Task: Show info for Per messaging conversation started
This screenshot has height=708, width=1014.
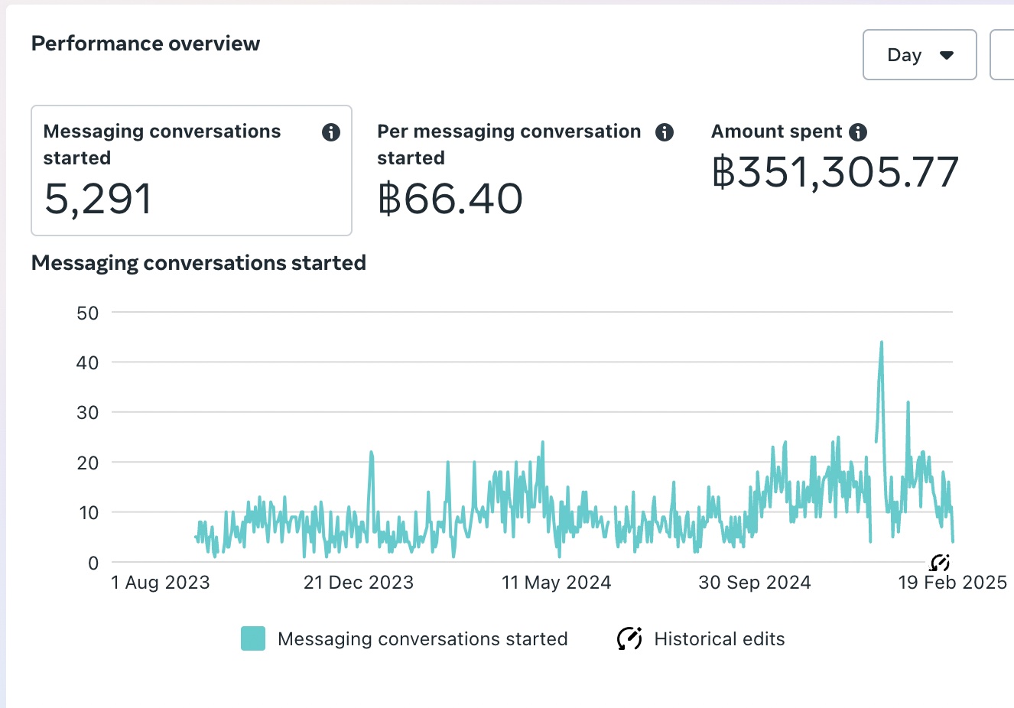Action: coord(665,132)
